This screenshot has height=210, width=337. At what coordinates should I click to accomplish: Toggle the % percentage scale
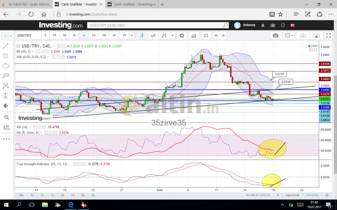278,195
